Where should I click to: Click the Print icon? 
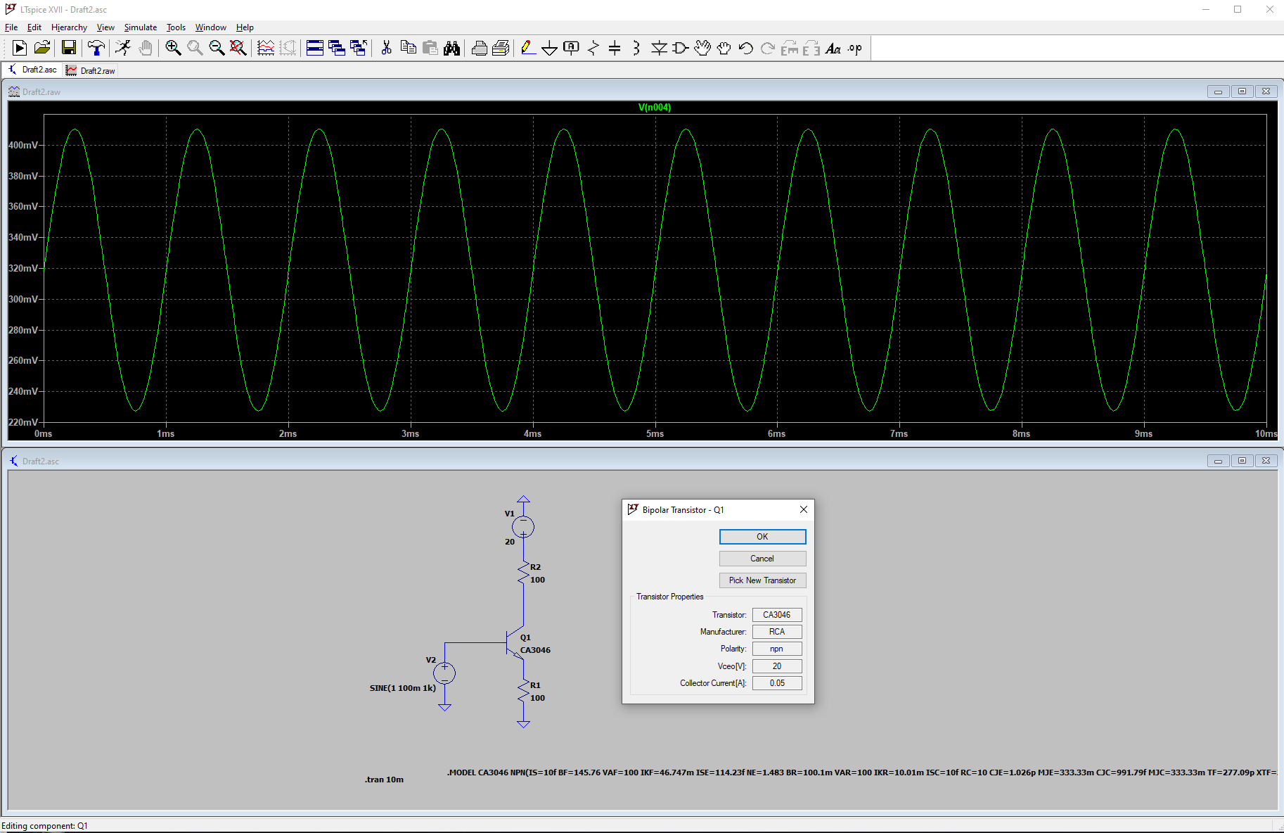pyautogui.click(x=480, y=48)
